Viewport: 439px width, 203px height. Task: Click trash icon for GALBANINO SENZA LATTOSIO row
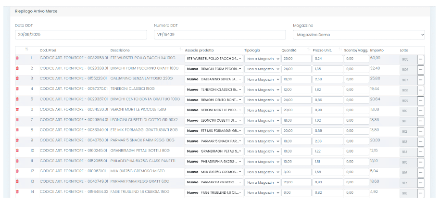pyautogui.click(x=17, y=79)
